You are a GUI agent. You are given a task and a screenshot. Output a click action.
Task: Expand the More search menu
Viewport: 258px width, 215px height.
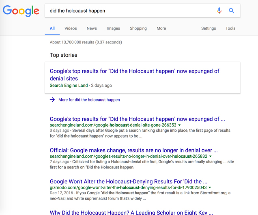[161, 28]
